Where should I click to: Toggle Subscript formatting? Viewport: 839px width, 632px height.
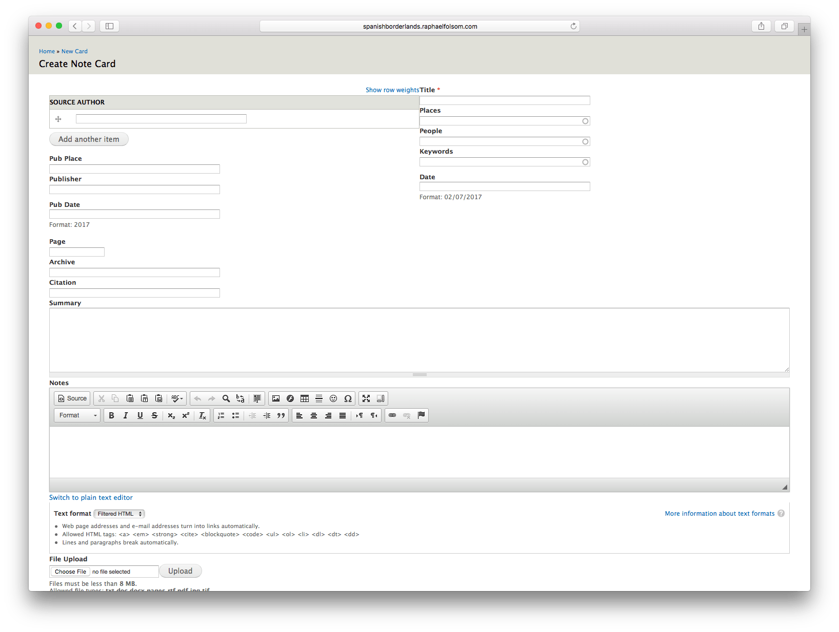click(x=171, y=415)
